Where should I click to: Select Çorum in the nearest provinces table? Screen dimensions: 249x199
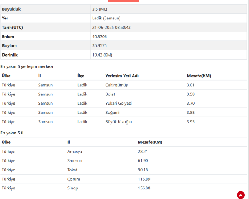74,179
